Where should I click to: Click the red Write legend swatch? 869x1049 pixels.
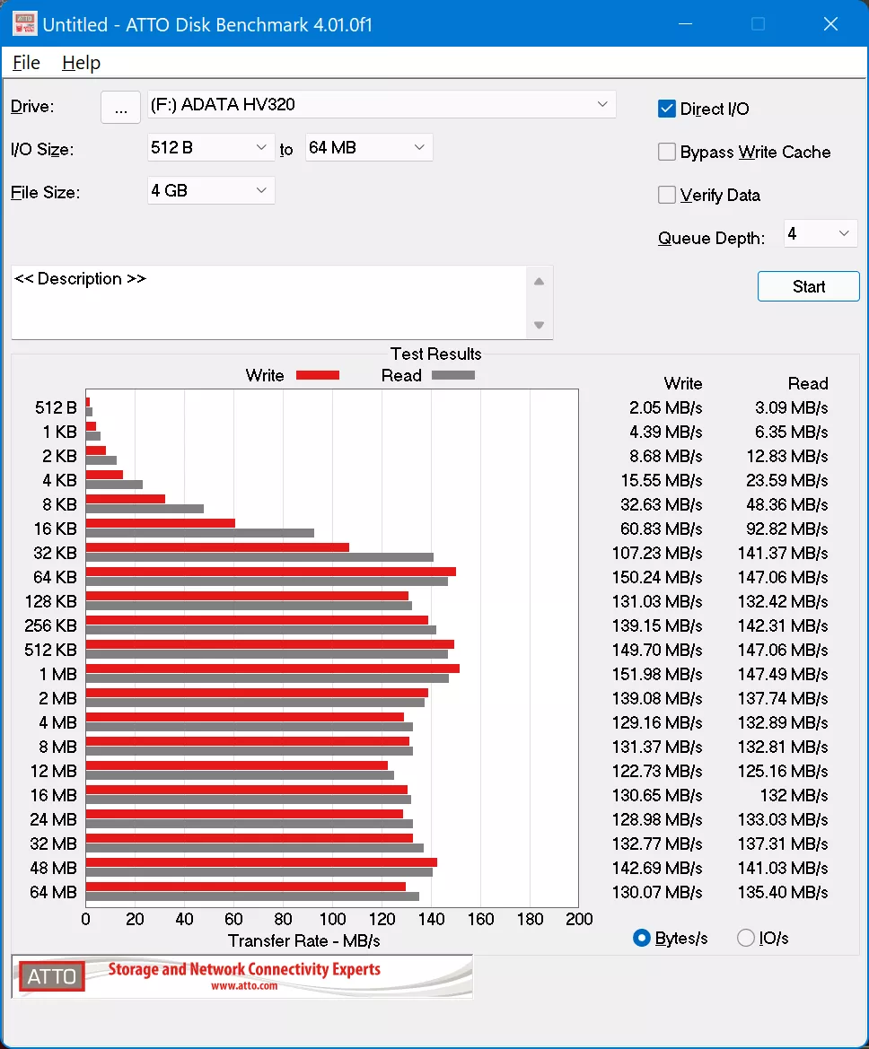(x=317, y=375)
